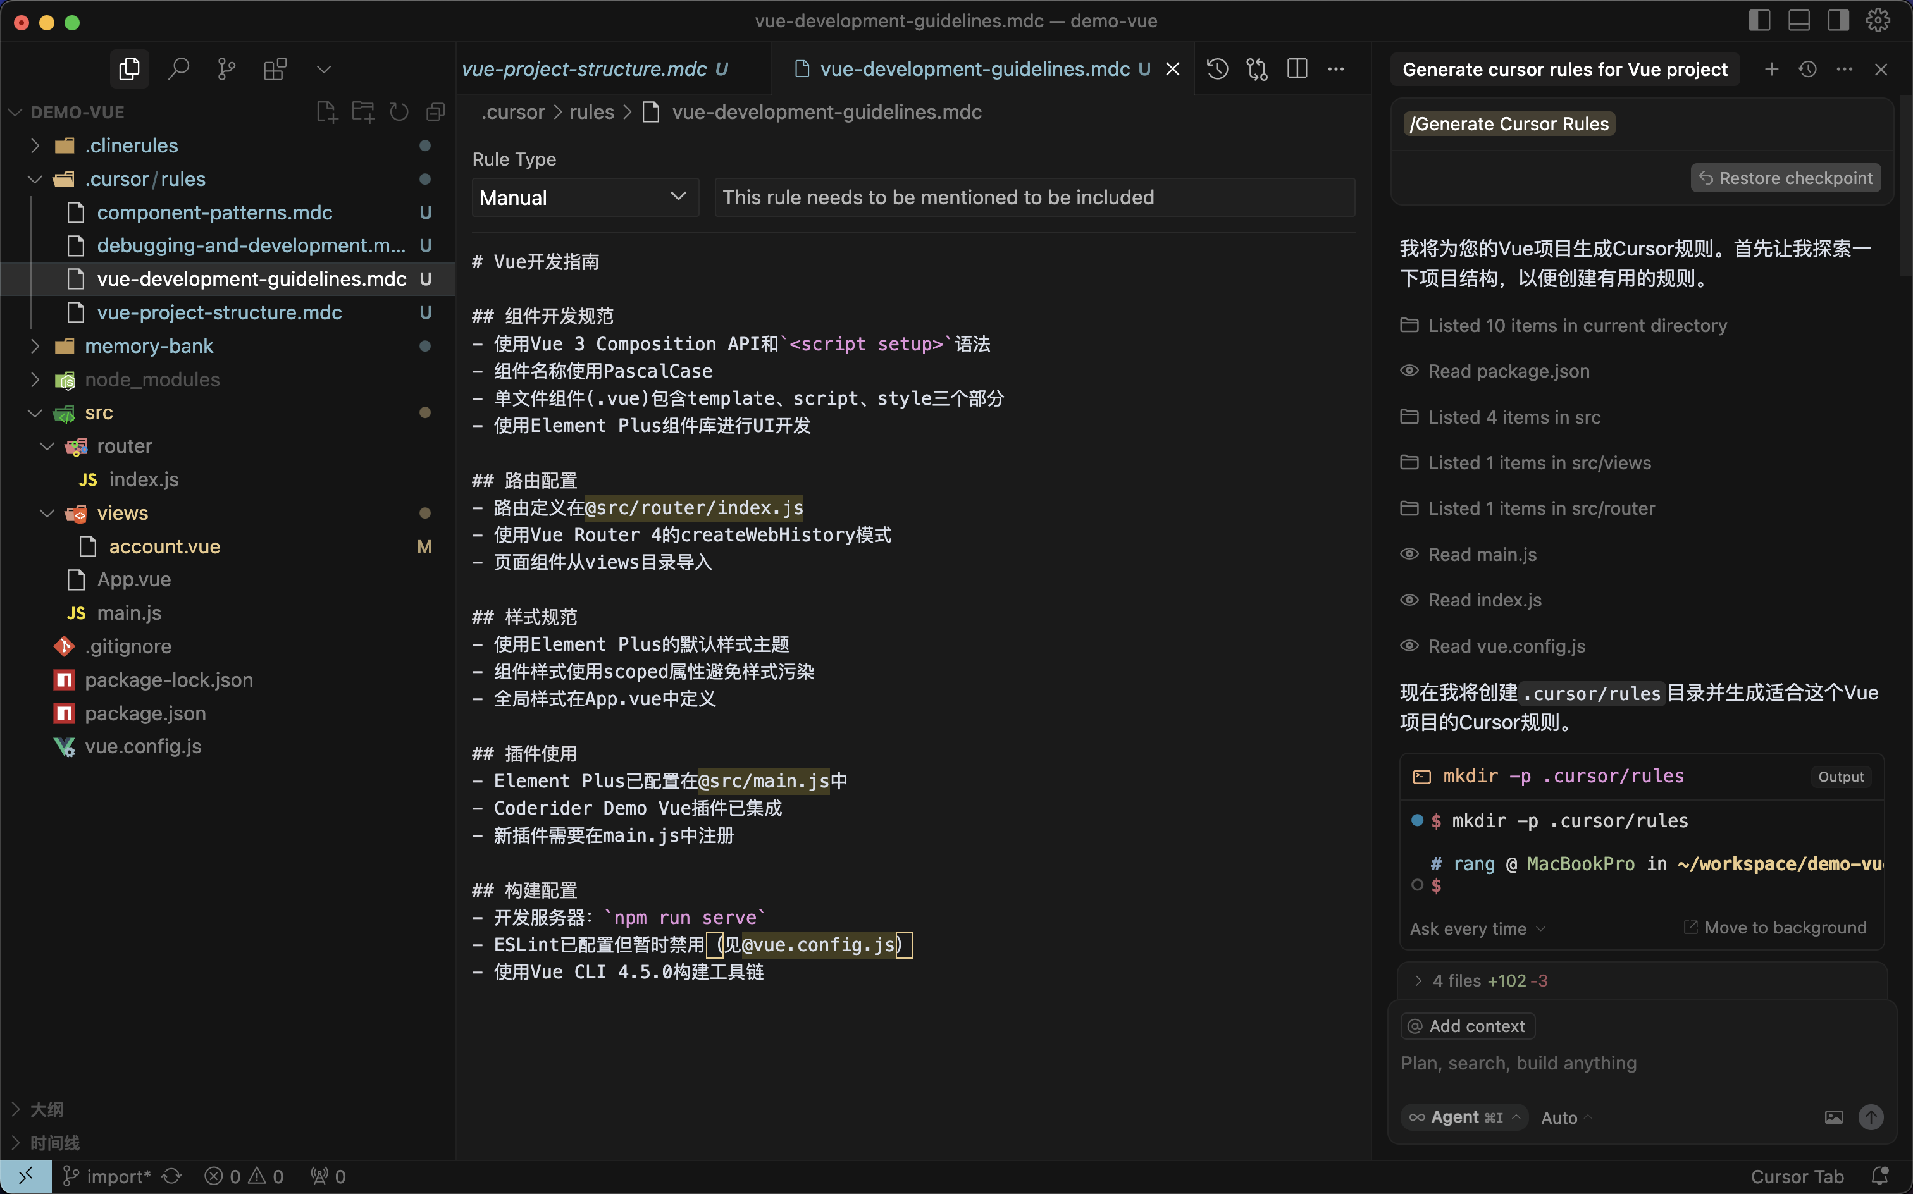The image size is (1913, 1194).
Task: Open timeline history for the current file
Action: [x=1217, y=69]
